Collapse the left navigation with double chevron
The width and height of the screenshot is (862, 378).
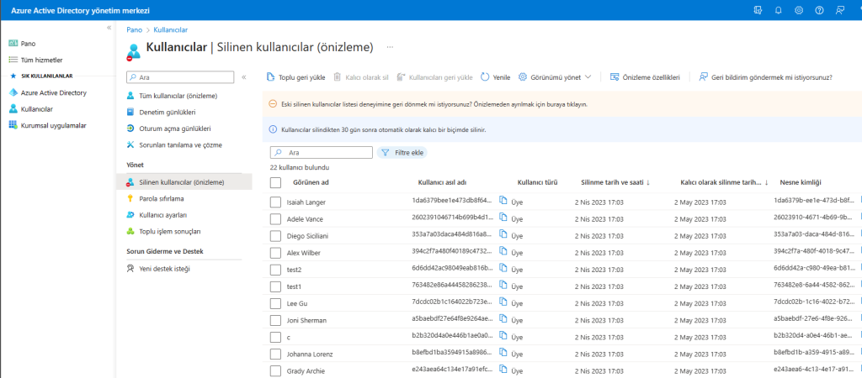tap(109, 28)
